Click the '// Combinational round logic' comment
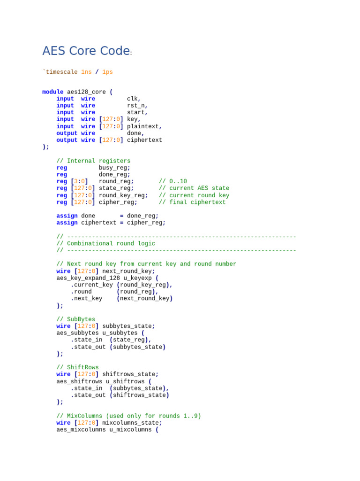 coord(105,243)
